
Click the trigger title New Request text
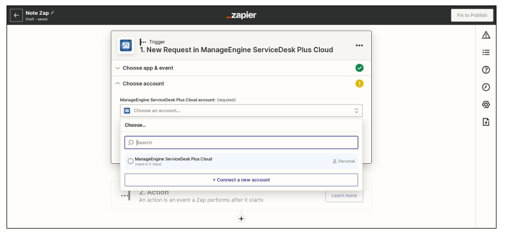(236, 50)
